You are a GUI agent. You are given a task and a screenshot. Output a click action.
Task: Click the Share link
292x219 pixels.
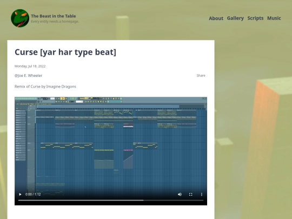pos(201,75)
